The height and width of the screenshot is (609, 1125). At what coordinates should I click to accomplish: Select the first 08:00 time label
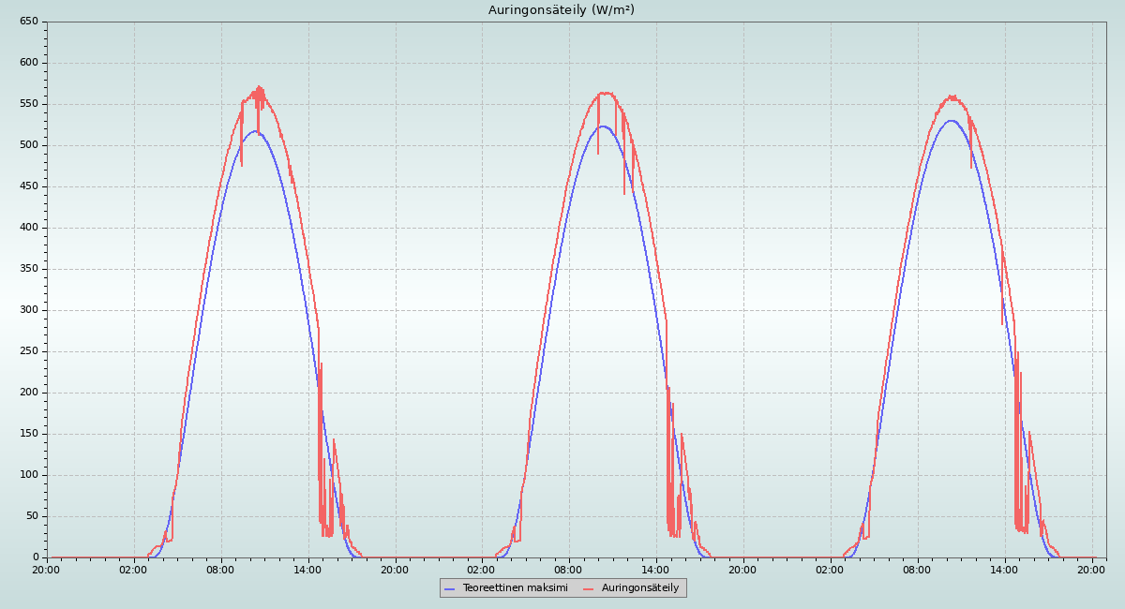[x=220, y=569]
